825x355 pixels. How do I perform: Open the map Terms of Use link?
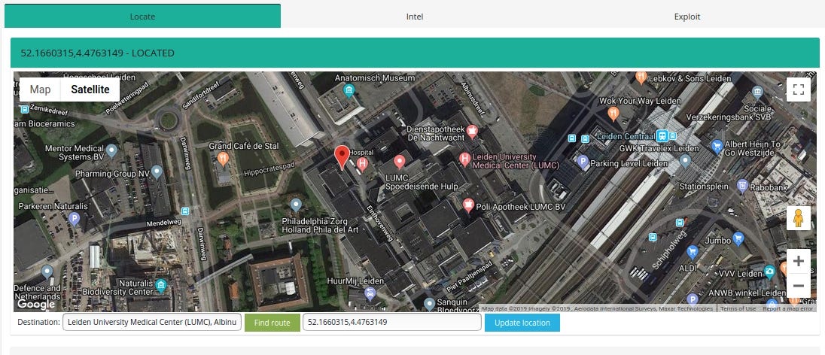738,308
